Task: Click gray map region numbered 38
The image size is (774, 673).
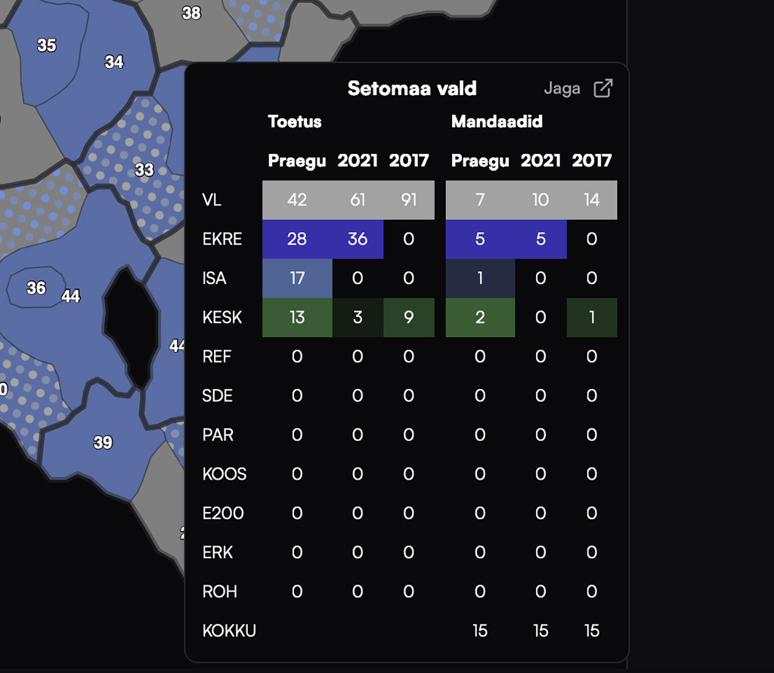Action: click(x=192, y=14)
